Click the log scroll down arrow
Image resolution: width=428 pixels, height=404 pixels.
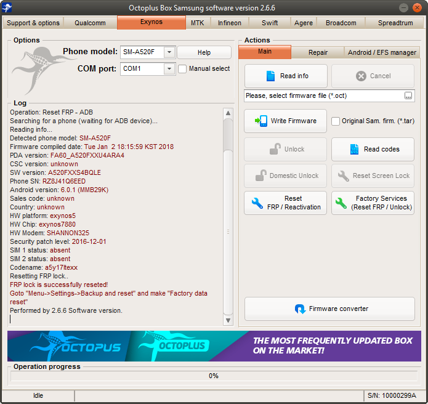[x=228, y=320]
